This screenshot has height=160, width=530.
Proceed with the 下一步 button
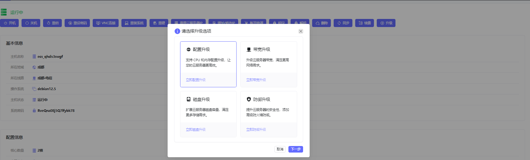296,149
